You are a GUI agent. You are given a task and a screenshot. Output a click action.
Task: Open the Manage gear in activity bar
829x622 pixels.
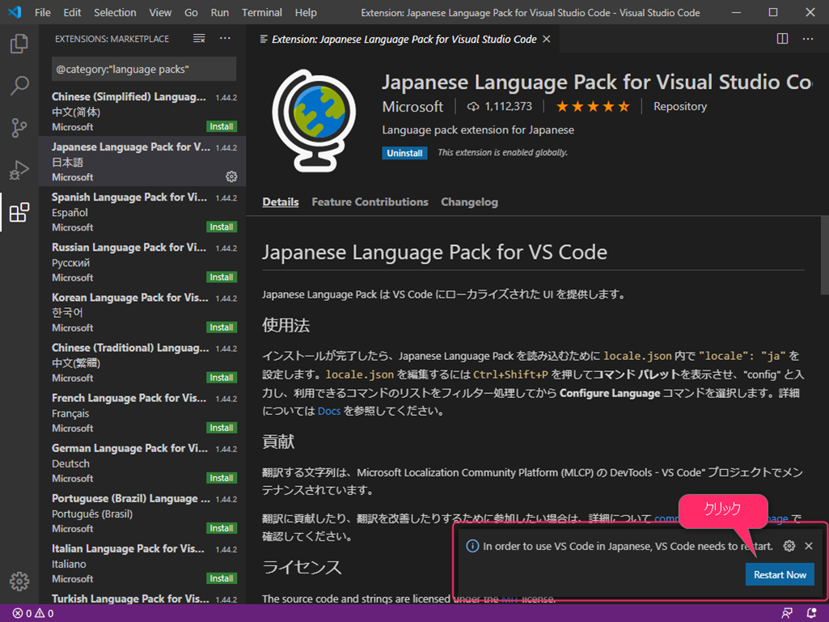point(19,582)
